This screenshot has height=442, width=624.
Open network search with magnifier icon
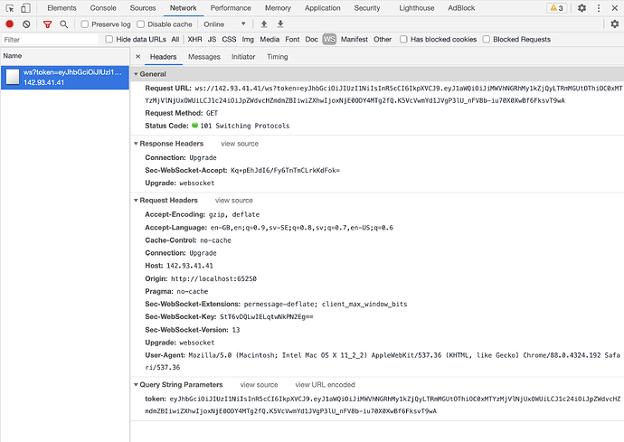pos(64,24)
